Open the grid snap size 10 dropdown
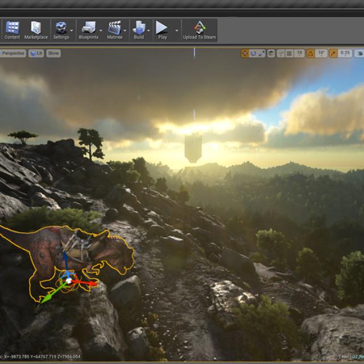The height and width of the screenshot is (364, 364). [300, 53]
